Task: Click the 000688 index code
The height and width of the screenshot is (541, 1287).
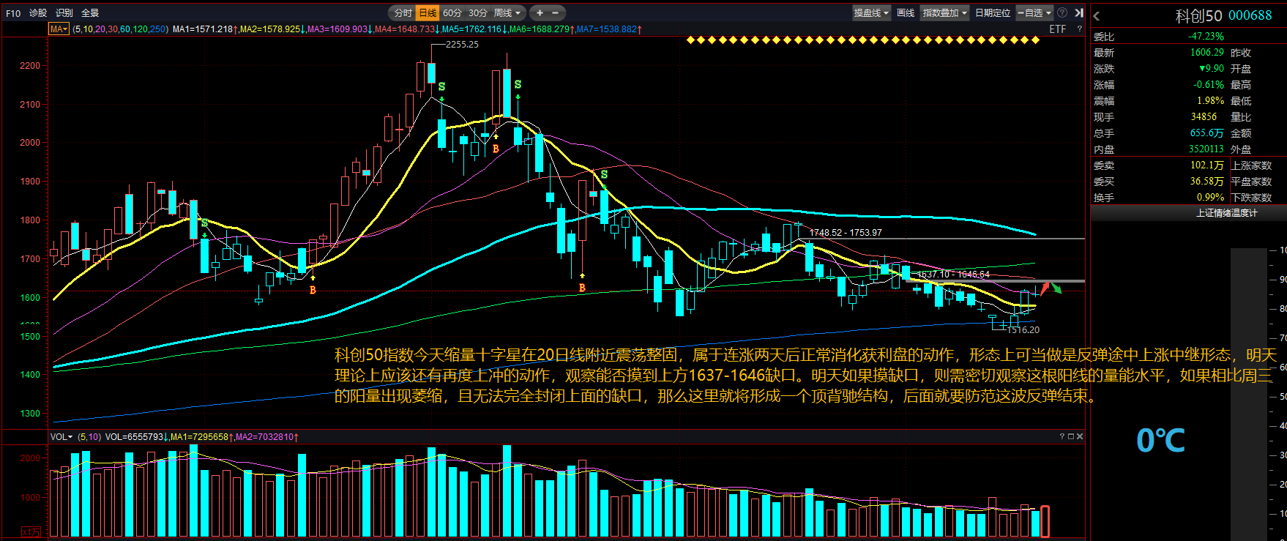Action: pos(1250,15)
